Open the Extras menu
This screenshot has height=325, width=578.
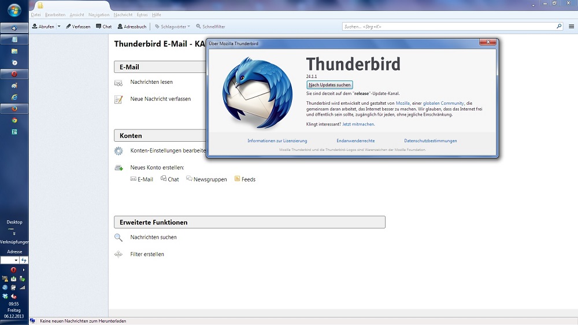pyautogui.click(x=142, y=15)
